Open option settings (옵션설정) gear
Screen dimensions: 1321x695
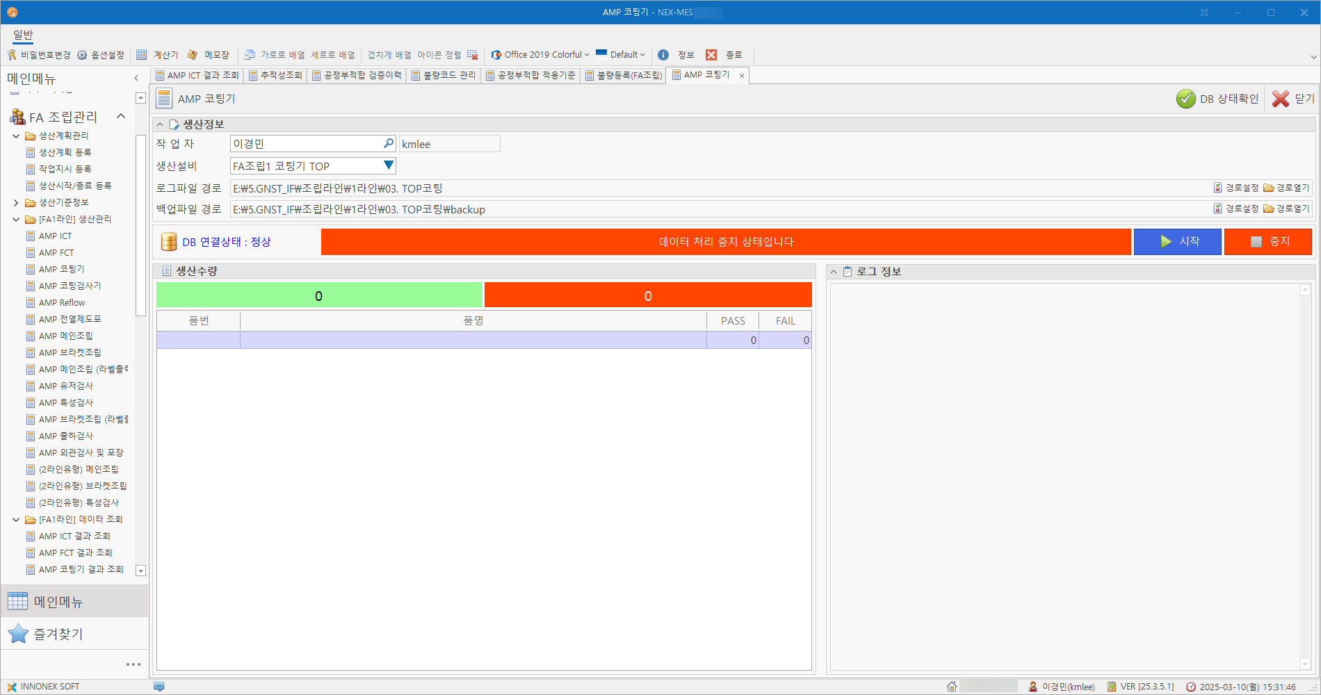click(82, 55)
